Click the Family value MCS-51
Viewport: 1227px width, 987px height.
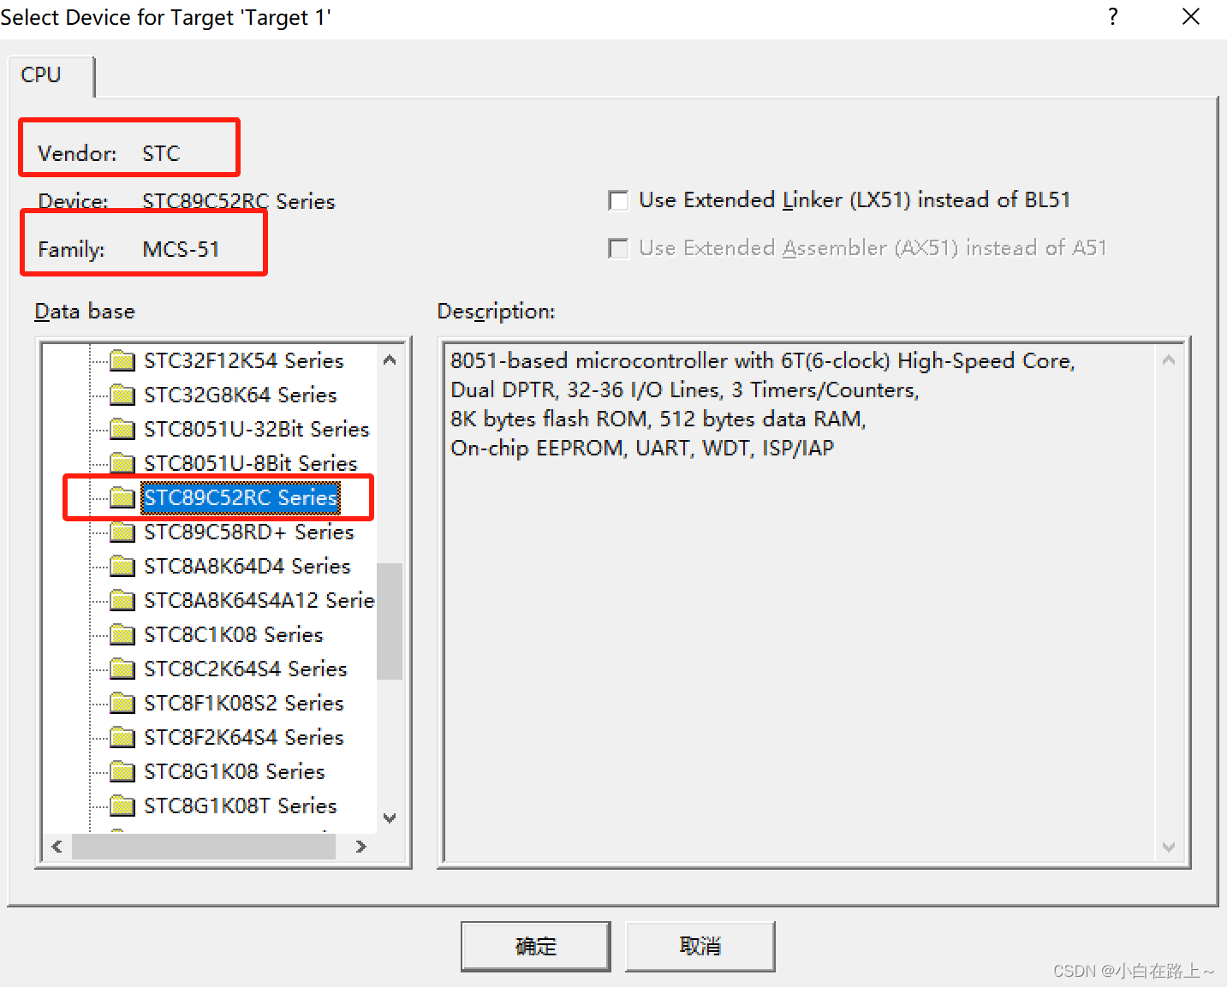181,249
